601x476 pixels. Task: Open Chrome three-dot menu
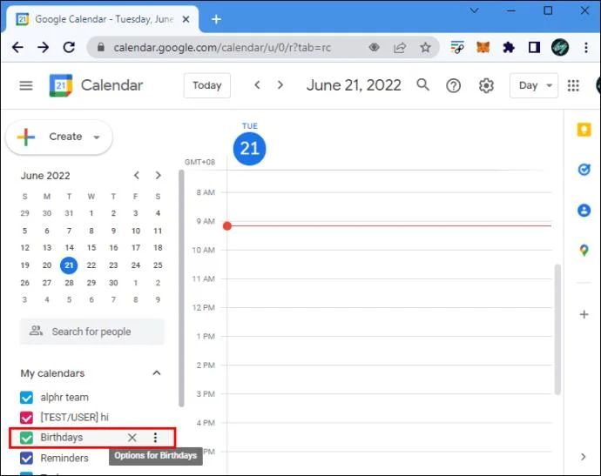pyautogui.click(x=586, y=48)
